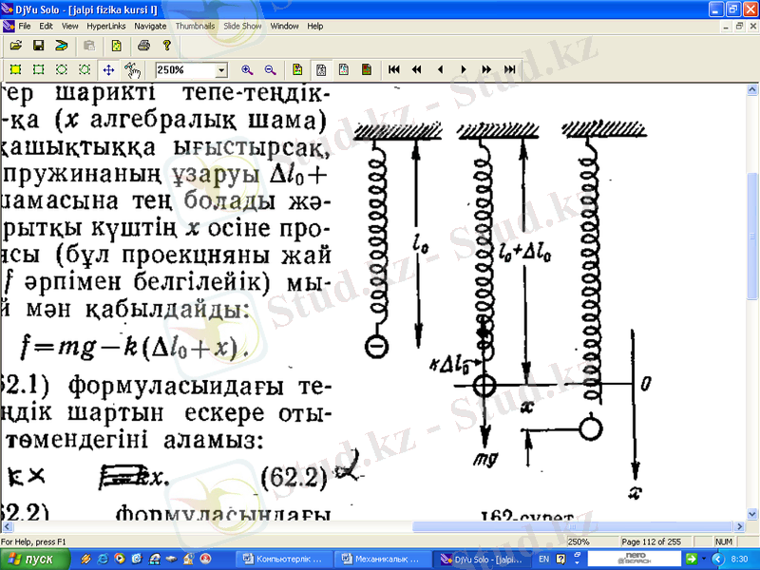
Task: Open the Edit menu
Action: pos(46,27)
